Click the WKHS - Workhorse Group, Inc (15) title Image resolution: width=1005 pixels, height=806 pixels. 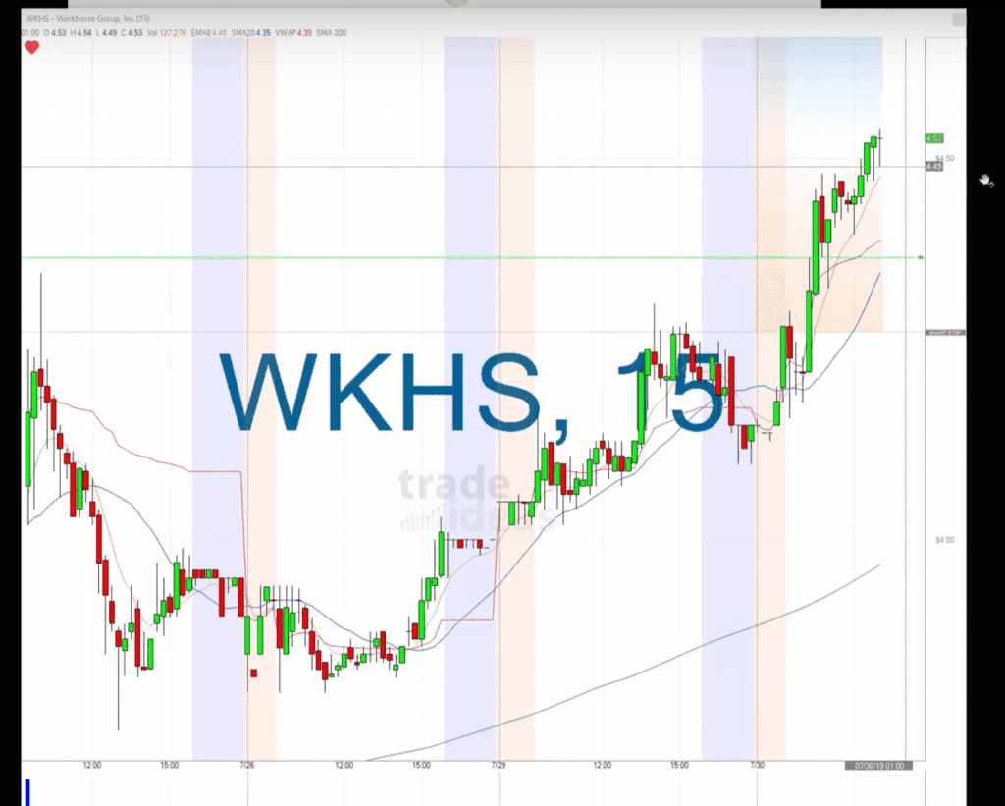87,18
